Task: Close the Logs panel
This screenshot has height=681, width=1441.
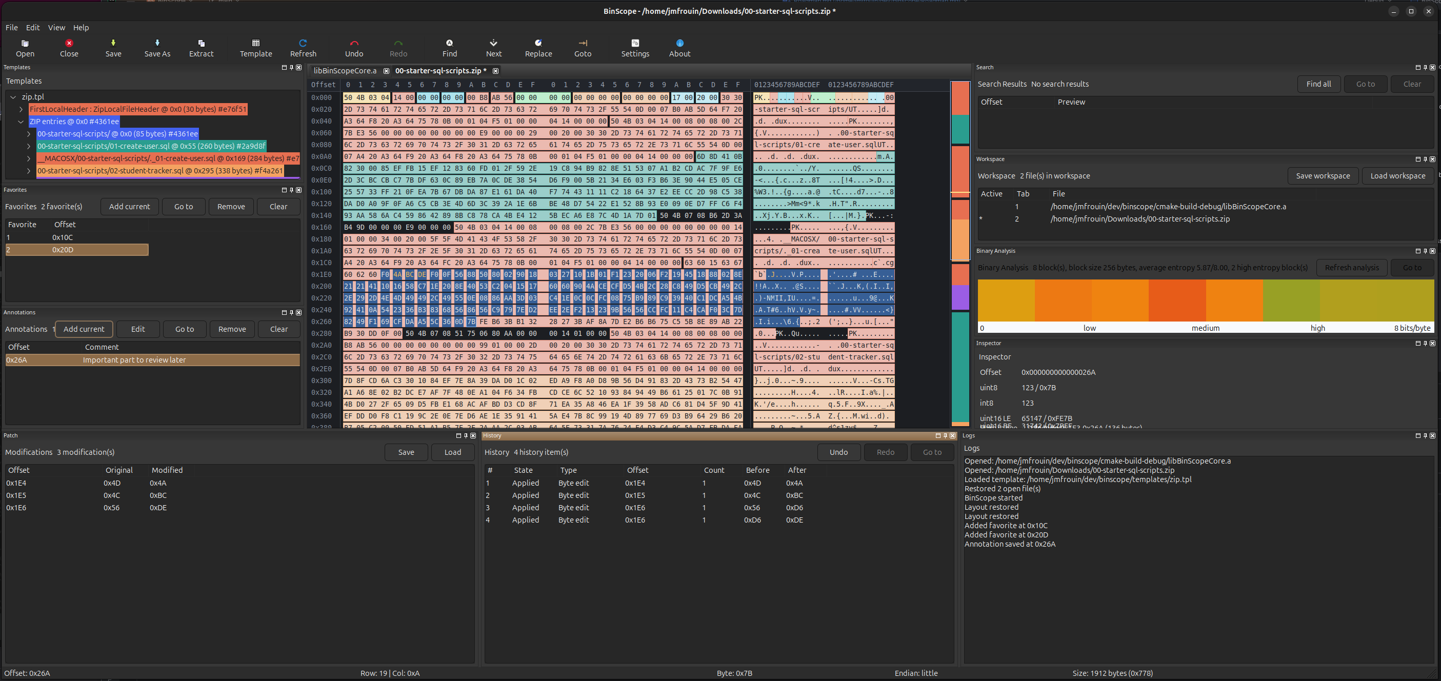Action: pos(1433,435)
